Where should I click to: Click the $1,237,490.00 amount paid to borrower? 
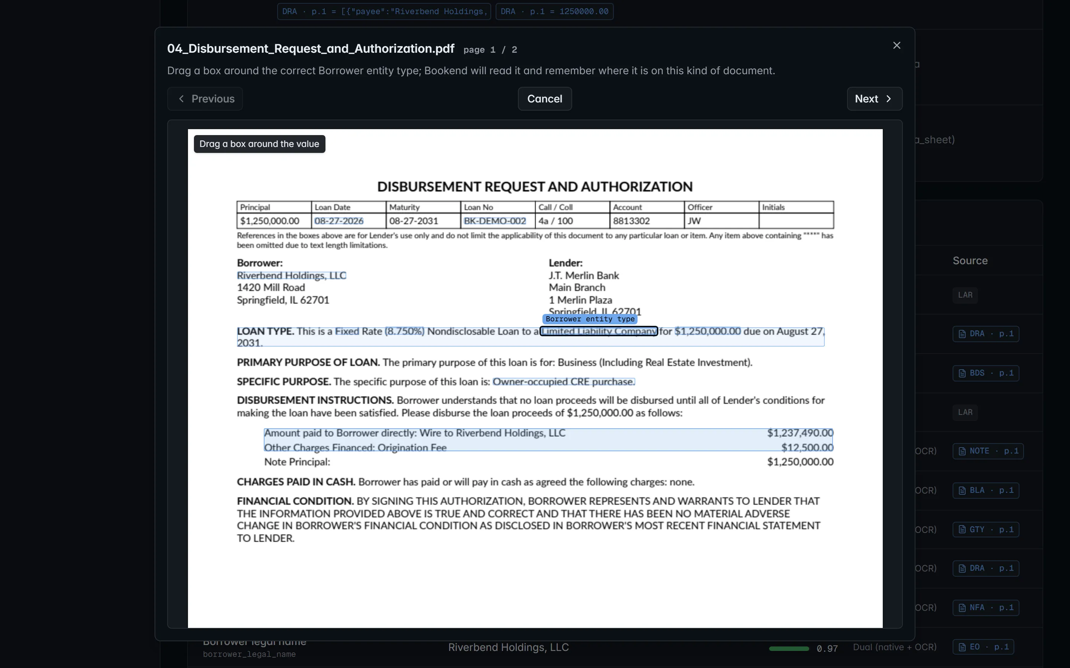[800, 433]
